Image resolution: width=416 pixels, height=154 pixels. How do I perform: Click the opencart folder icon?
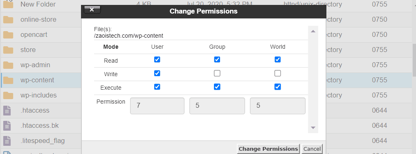[8, 34]
